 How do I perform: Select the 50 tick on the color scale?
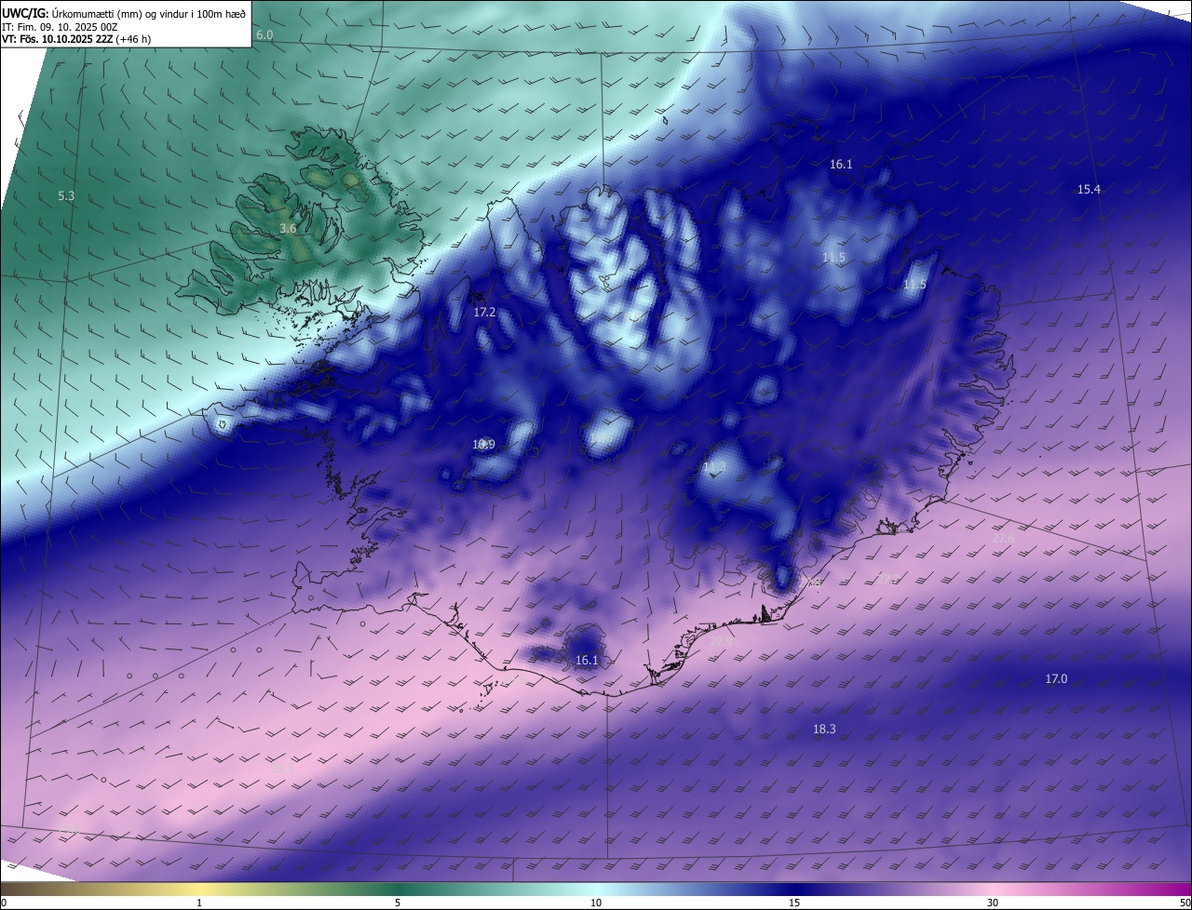point(1185,903)
